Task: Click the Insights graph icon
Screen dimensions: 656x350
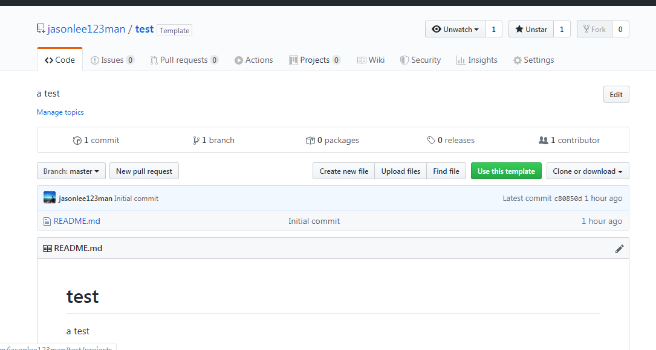Action: pos(461,60)
